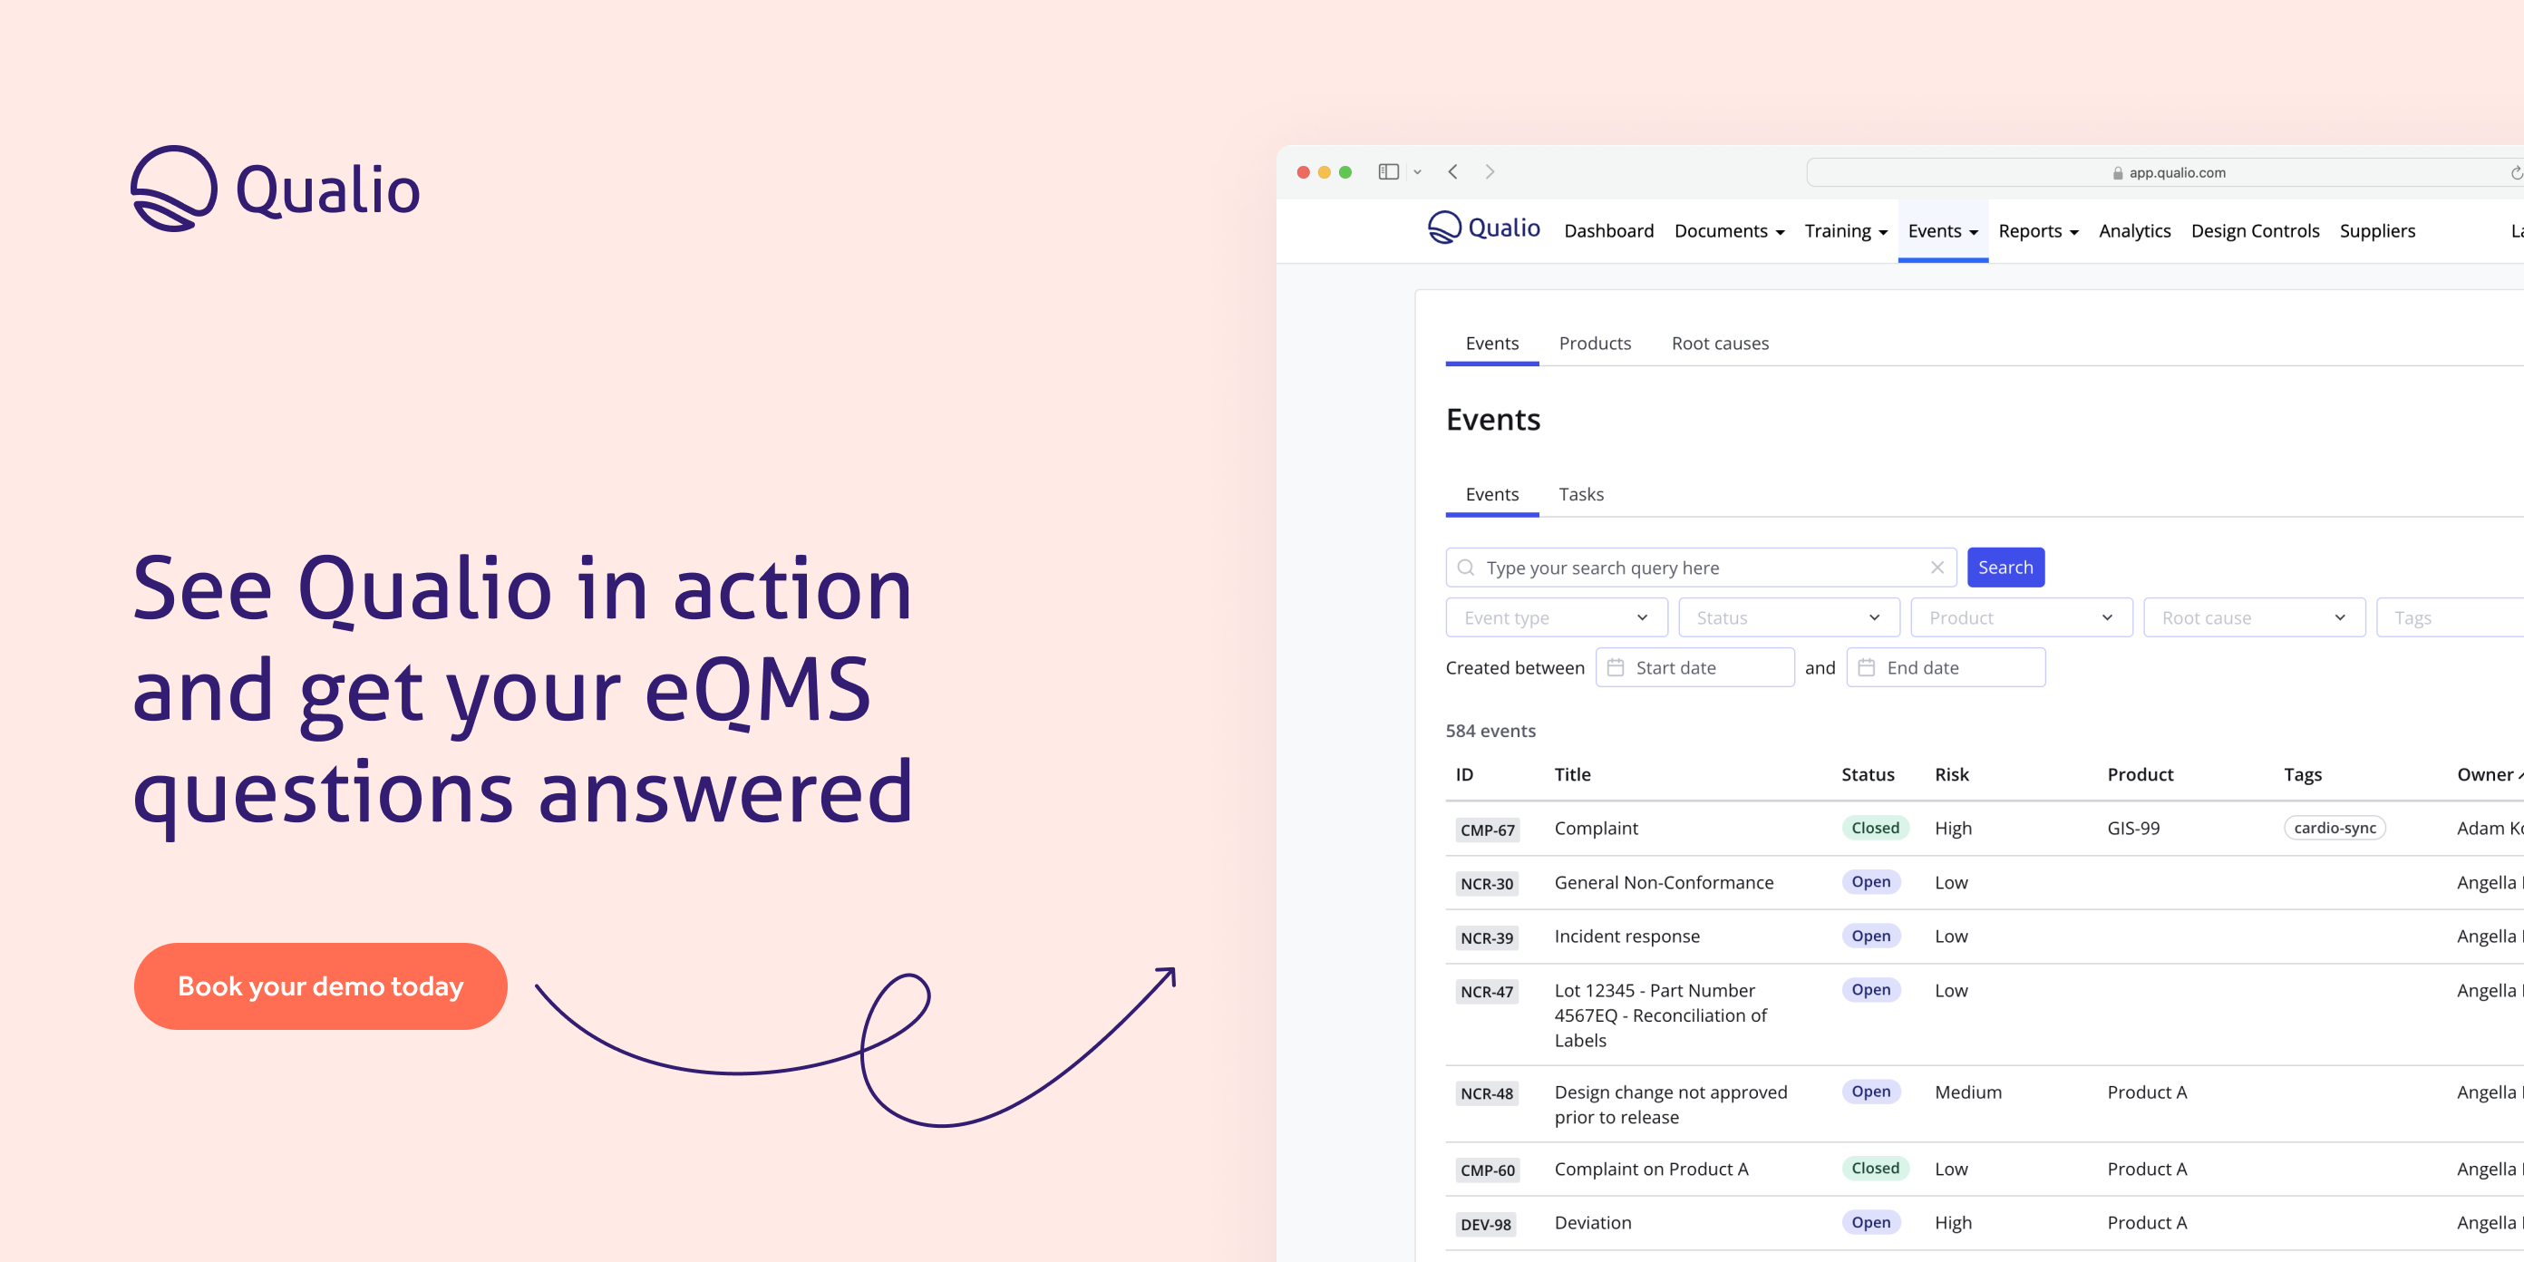This screenshot has width=2524, height=1262.
Task: Toggle the browser sidebar icon
Action: pyautogui.click(x=1387, y=171)
